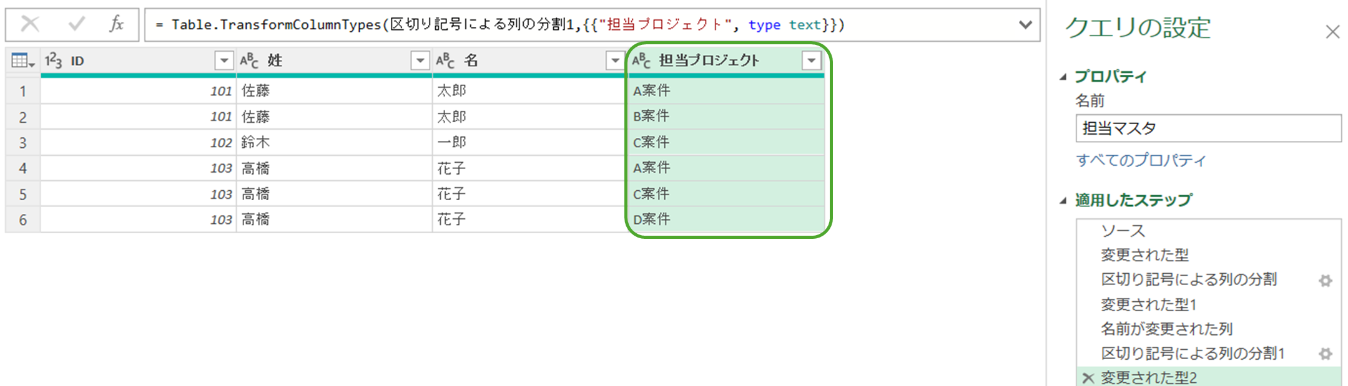The width and height of the screenshot is (1348, 386).
Task: Expand the formula bar with chevron
Action: pos(1025,25)
